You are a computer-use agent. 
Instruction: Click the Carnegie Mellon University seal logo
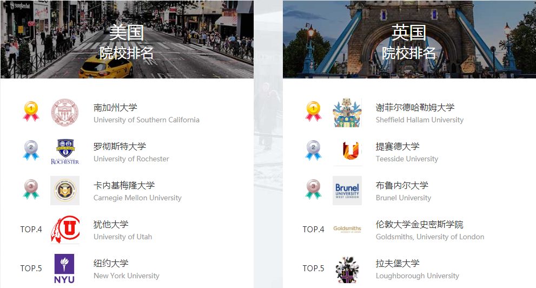[x=65, y=191]
